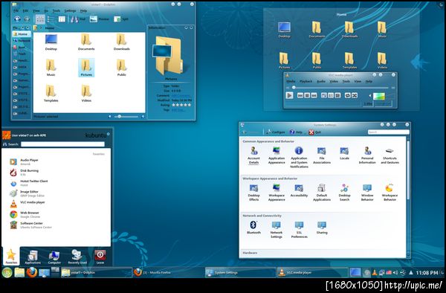This screenshot has width=446, height=293.
Task: Open Account Details settings module
Action: coord(253,155)
